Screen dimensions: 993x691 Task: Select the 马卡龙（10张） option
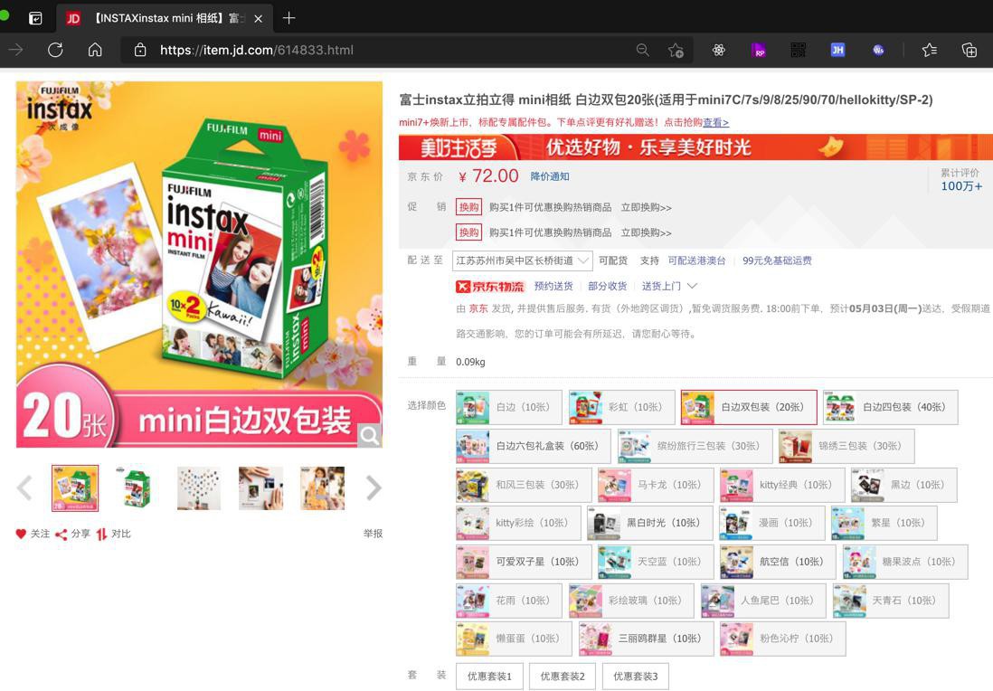(656, 485)
